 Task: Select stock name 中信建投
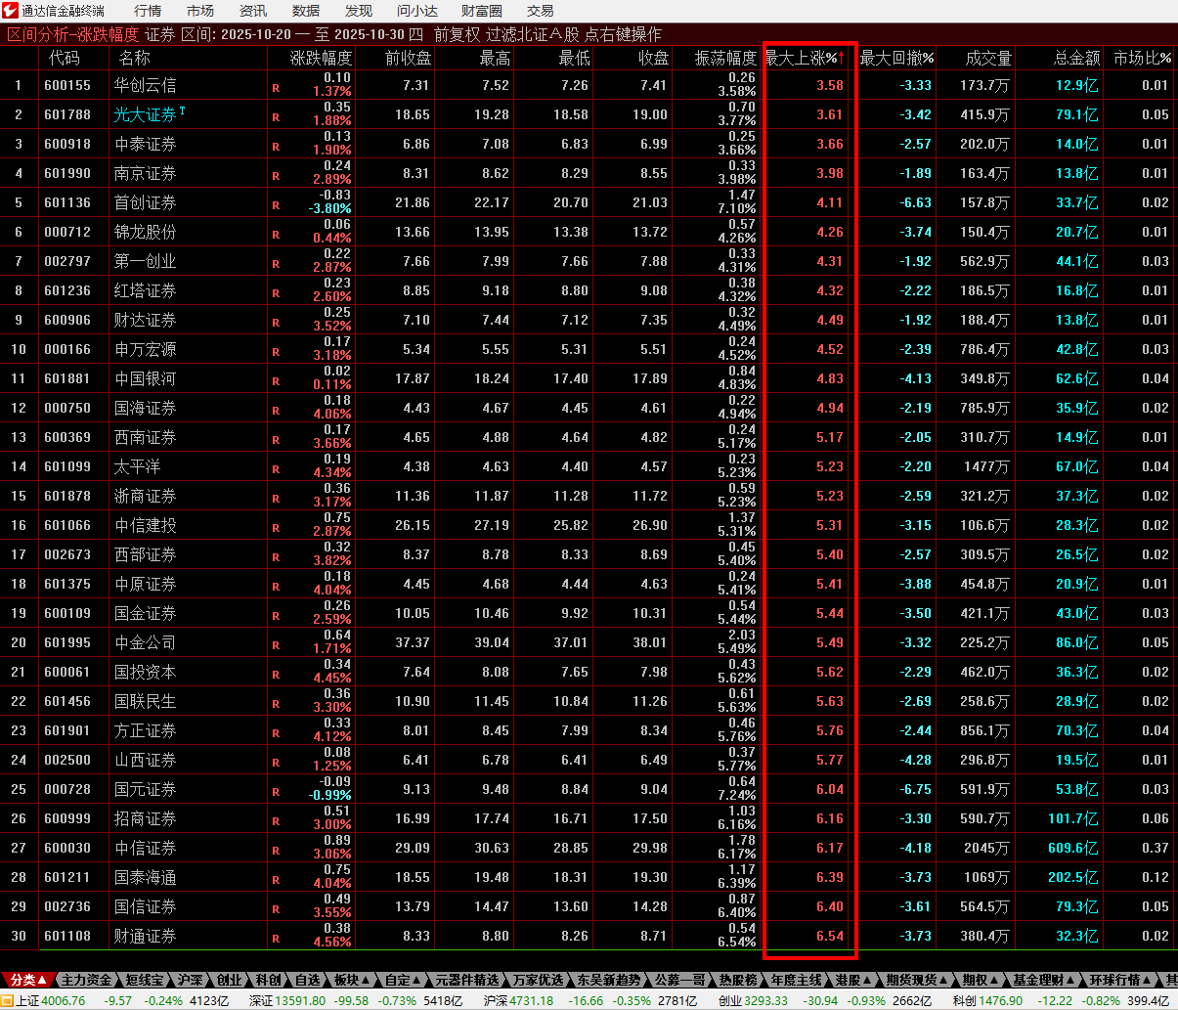tap(146, 525)
